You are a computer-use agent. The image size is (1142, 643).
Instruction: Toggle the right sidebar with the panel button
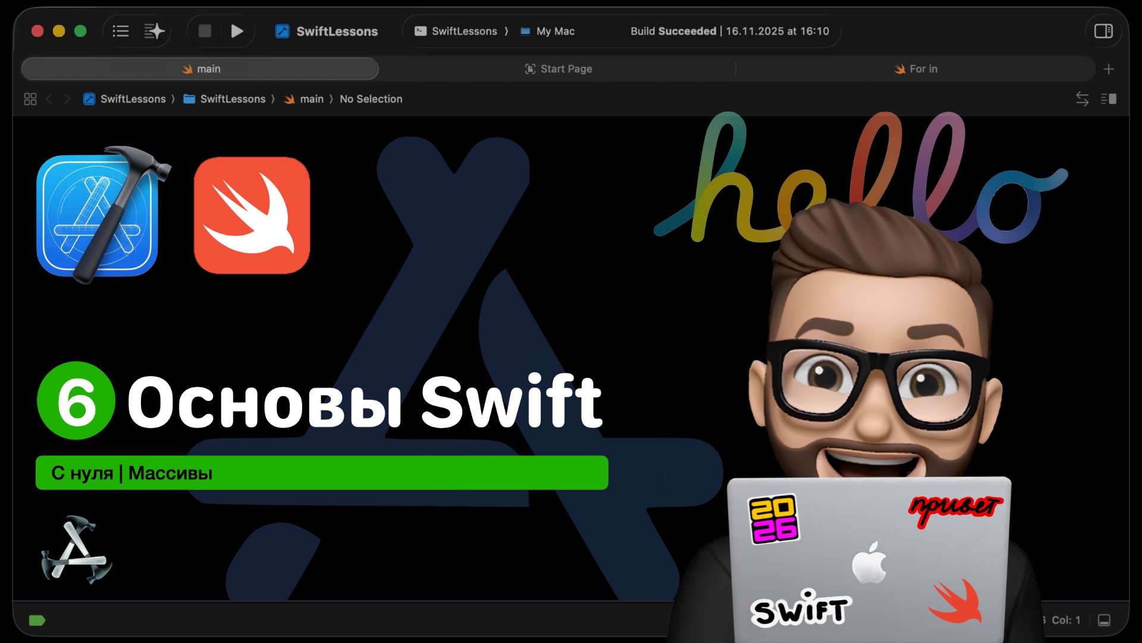(x=1103, y=31)
